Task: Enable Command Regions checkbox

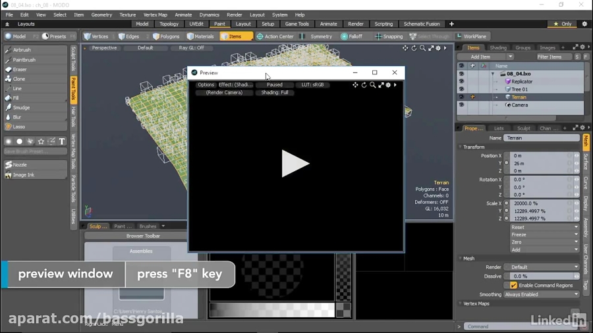Action: (x=513, y=285)
